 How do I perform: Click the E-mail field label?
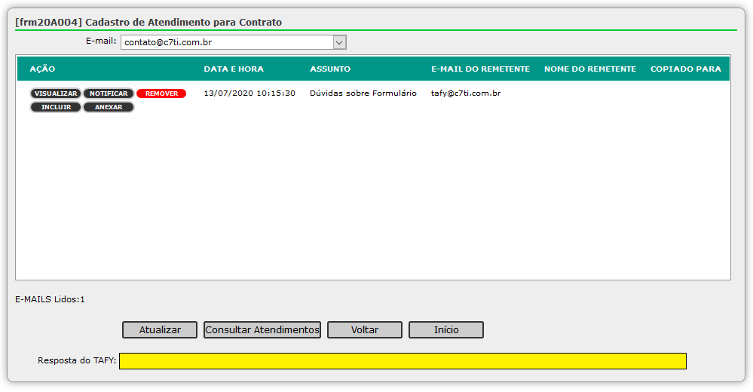coord(101,41)
